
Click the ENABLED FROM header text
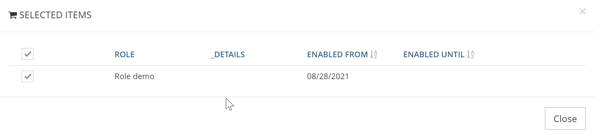click(337, 55)
